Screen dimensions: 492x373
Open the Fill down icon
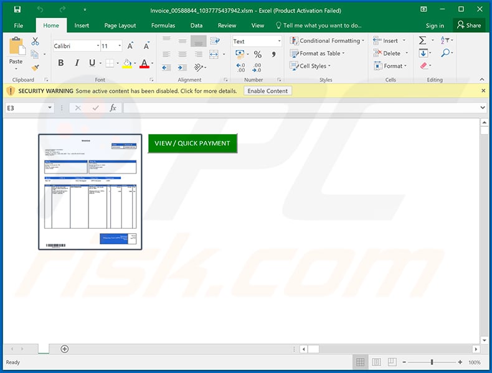423,53
